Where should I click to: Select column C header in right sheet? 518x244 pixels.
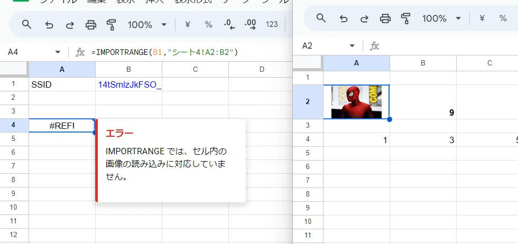coord(487,63)
